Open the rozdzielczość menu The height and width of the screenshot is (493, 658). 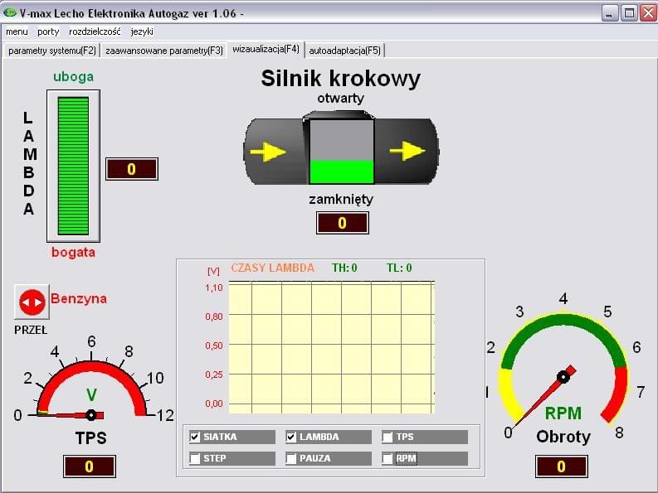[x=95, y=31]
